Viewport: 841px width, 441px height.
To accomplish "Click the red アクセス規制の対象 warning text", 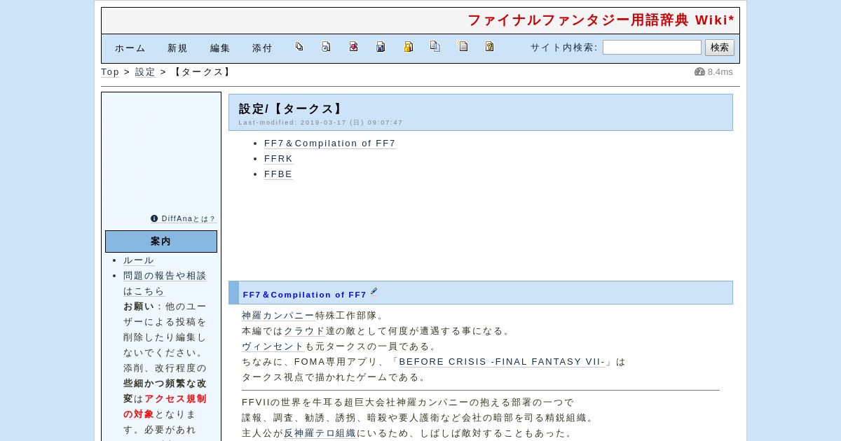I will tap(165, 407).
